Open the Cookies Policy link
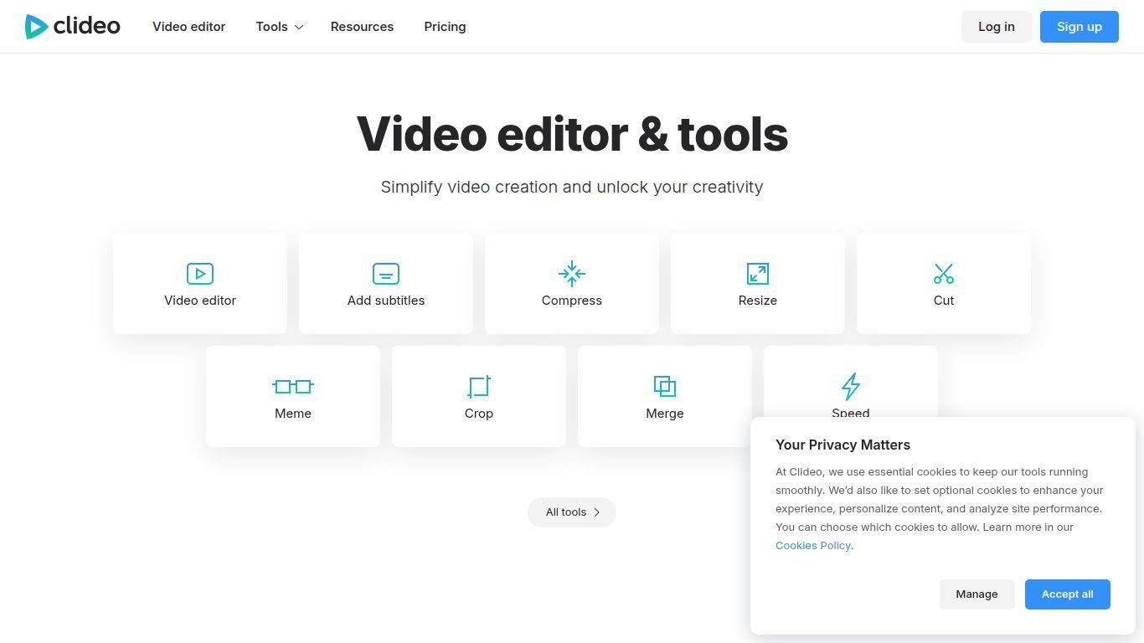1144x643 pixels. [812, 546]
